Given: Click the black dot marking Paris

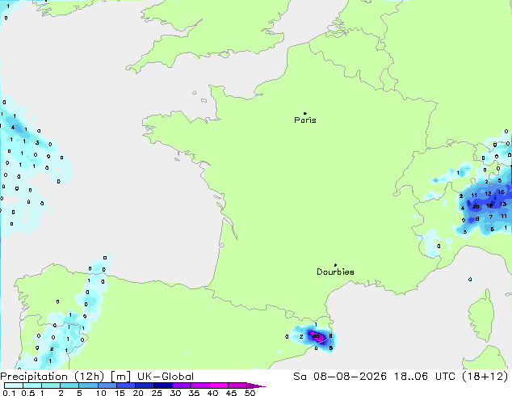Looking at the screenshot, I should [305, 113].
